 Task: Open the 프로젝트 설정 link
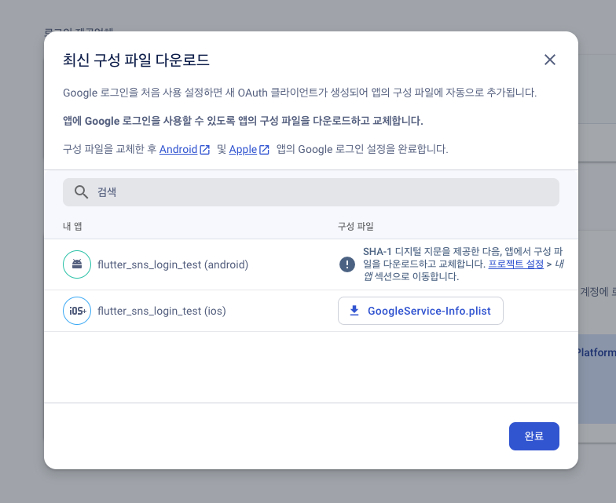pos(515,264)
